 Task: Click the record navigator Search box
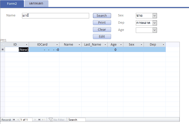click(x=77, y=120)
